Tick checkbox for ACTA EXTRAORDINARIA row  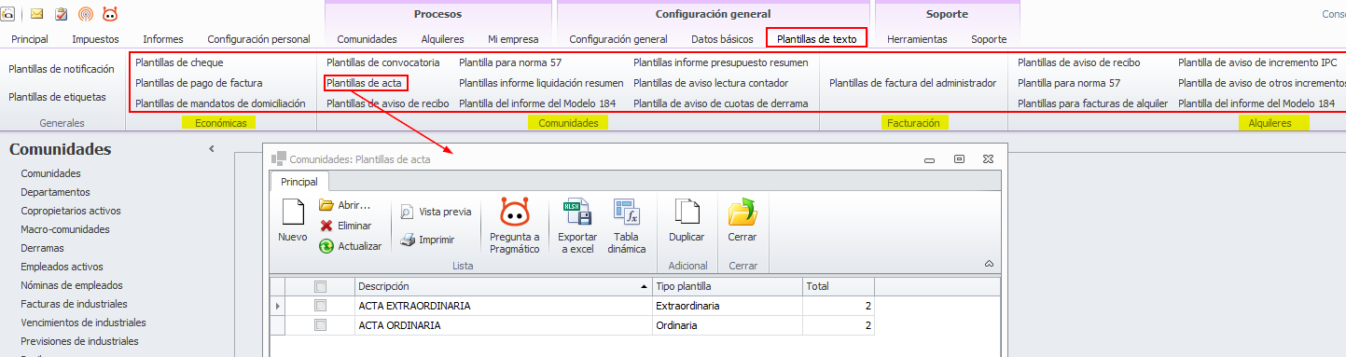(320, 306)
